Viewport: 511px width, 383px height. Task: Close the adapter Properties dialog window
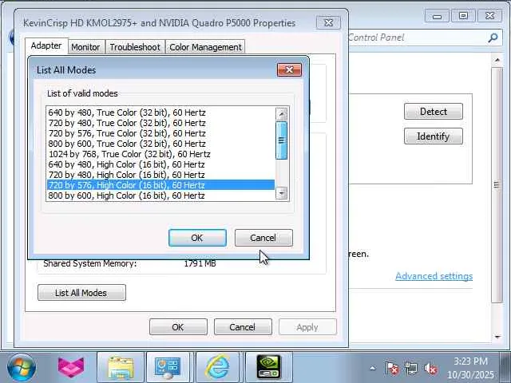tap(328, 23)
